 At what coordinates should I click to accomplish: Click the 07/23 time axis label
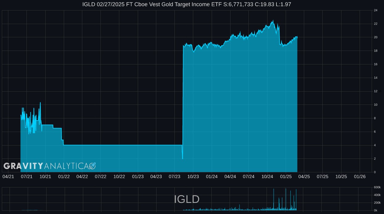pyautogui.click(x=174, y=177)
